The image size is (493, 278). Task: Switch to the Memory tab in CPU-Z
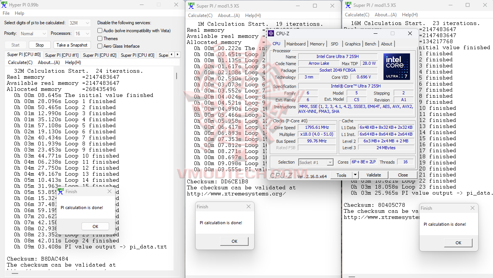pos(317,44)
